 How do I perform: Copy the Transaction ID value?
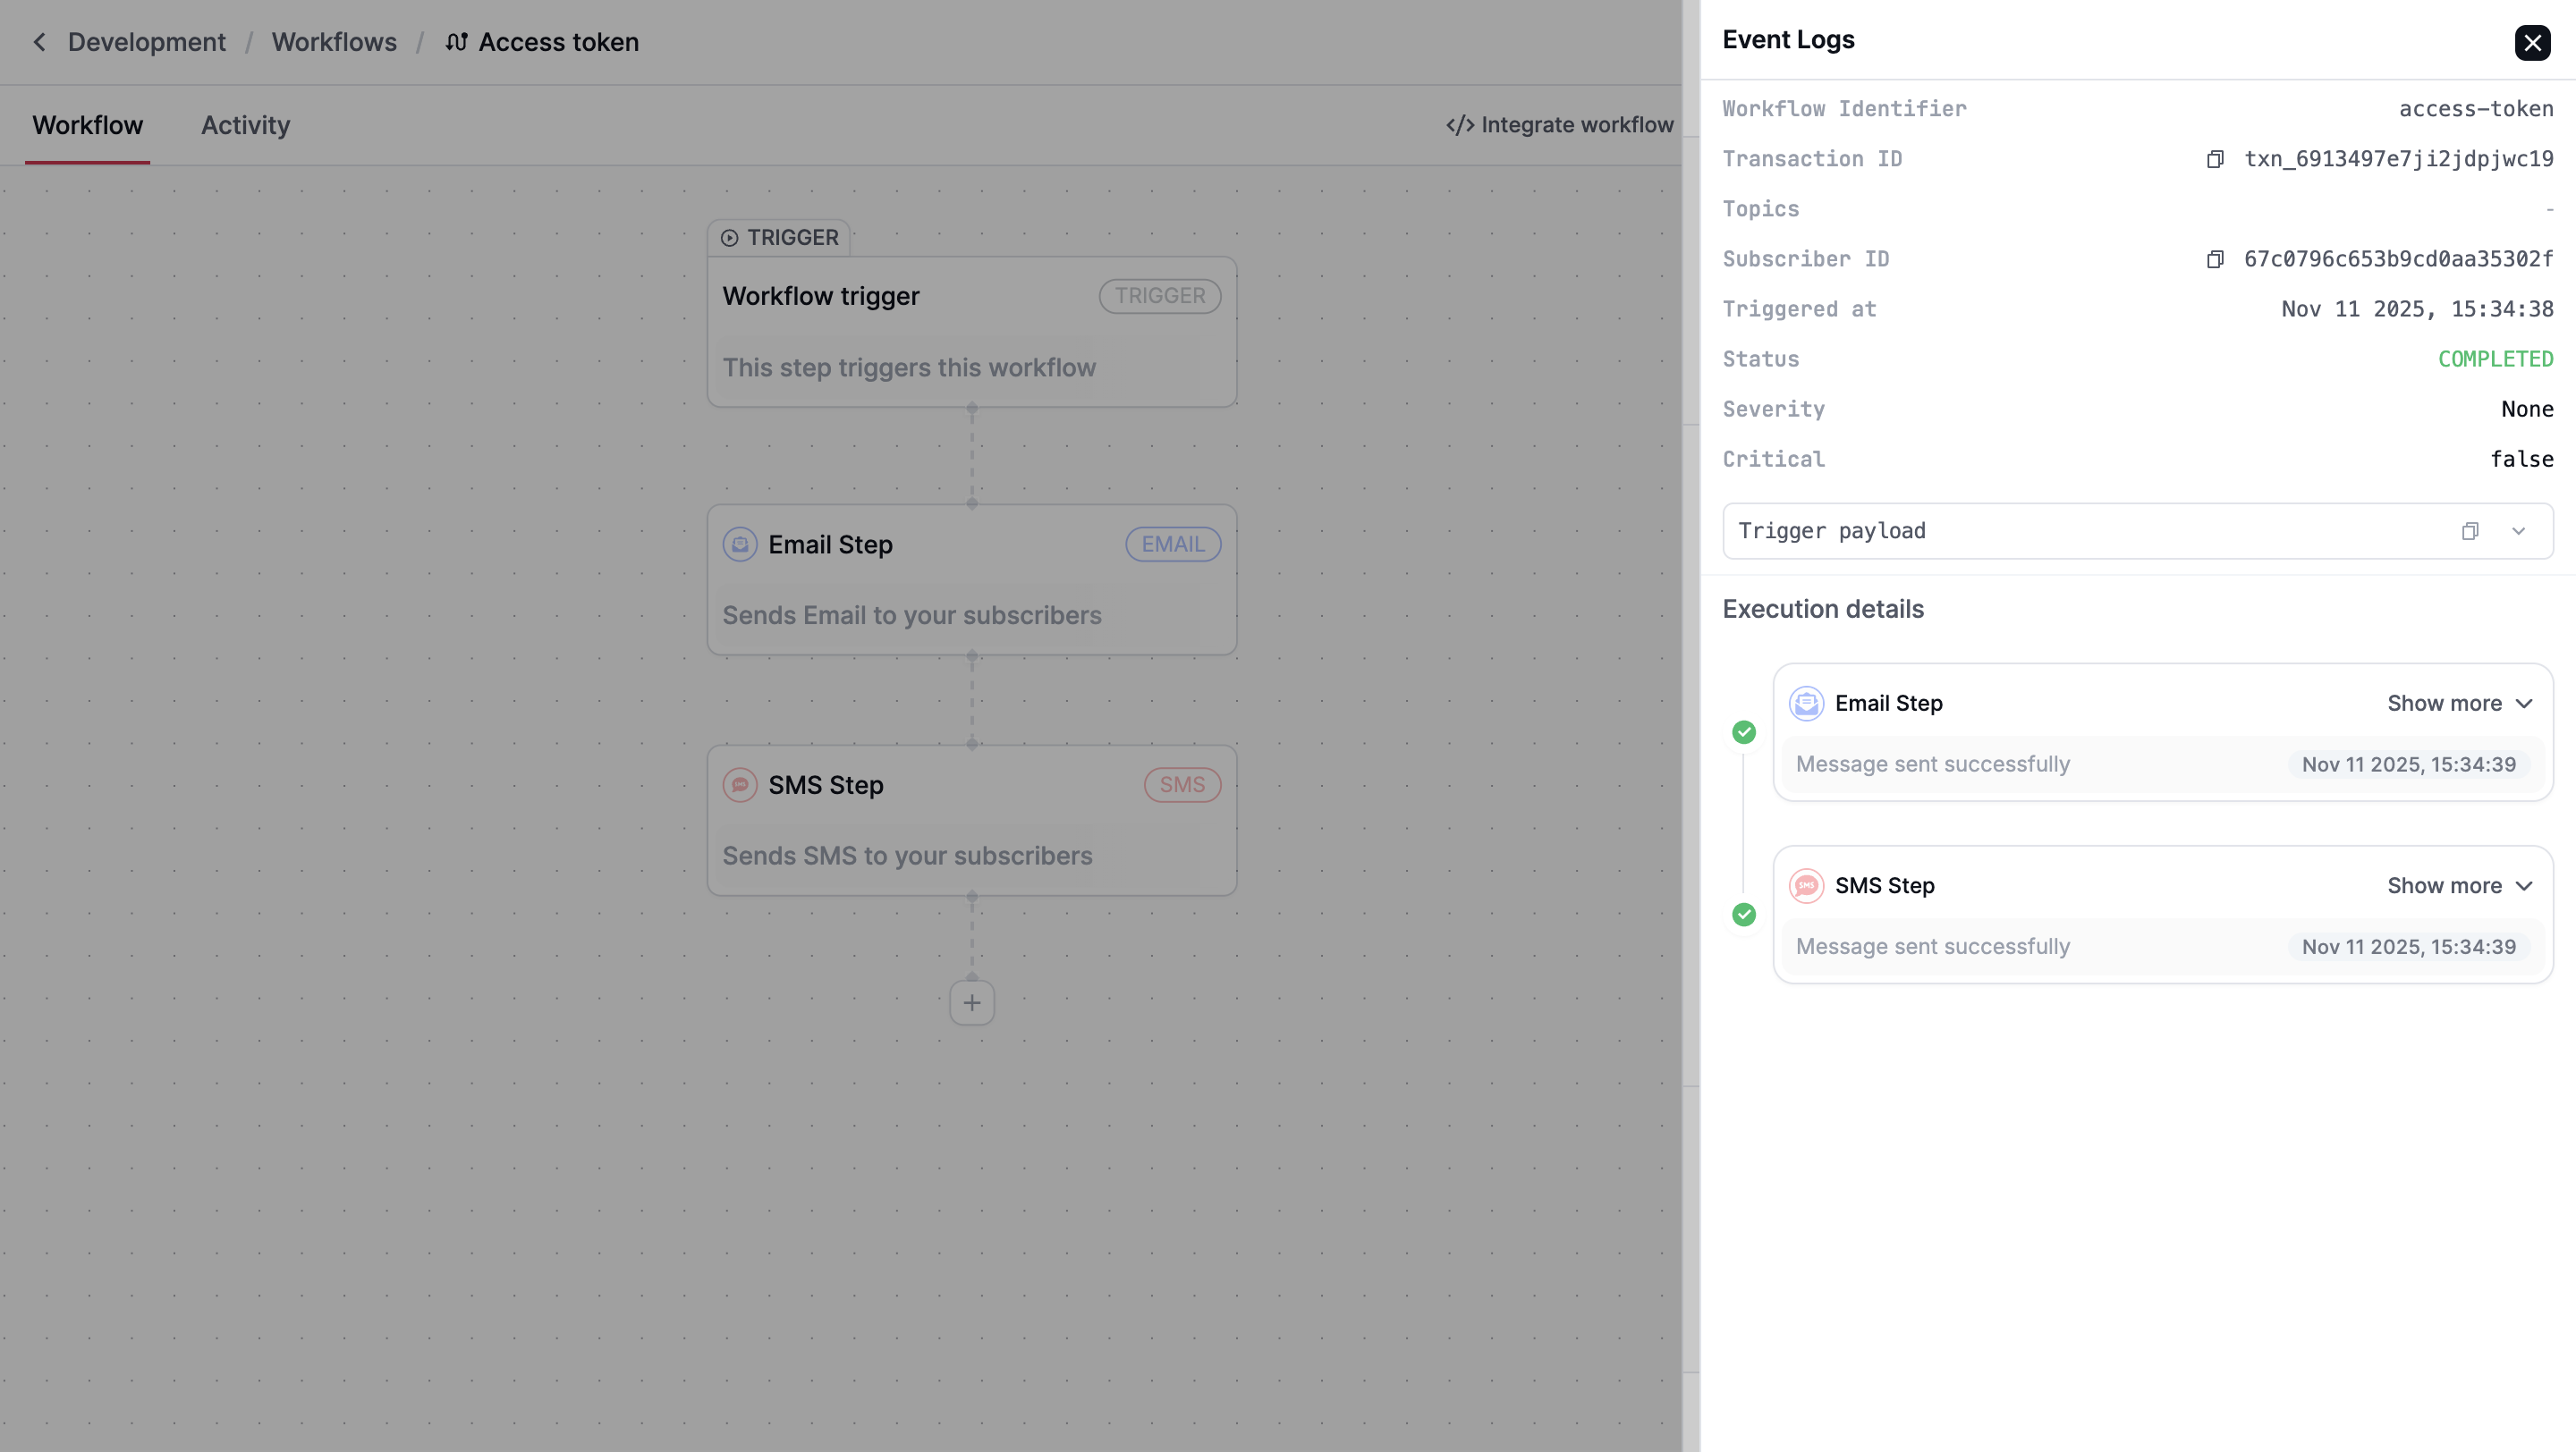(x=2215, y=160)
